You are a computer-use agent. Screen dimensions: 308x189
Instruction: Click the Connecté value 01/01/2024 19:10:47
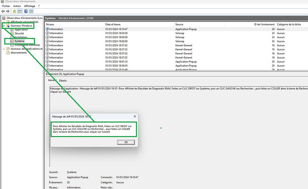(127, 177)
